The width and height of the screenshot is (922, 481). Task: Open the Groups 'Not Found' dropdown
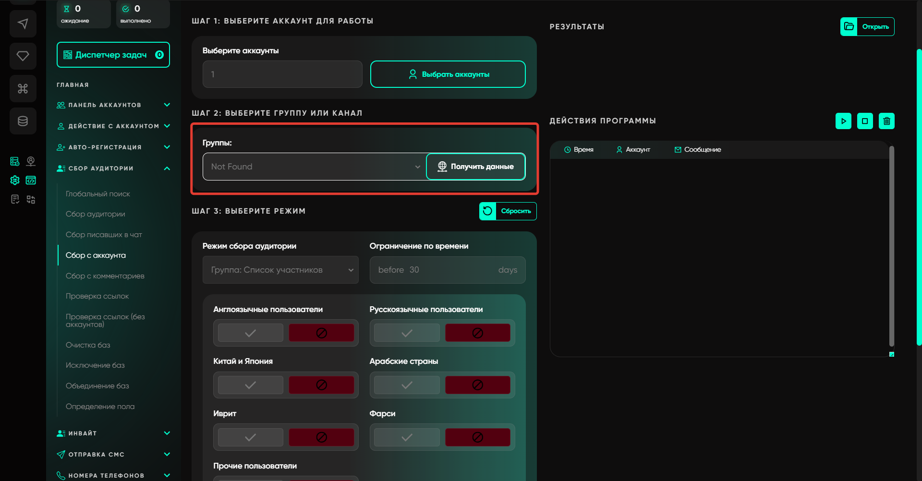(x=315, y=167)
